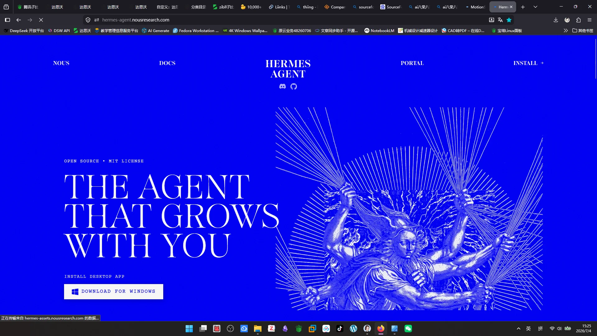Close the active Hermes tab
The image size is (597, 336).
pyautogui.click(x=511, y=7)
